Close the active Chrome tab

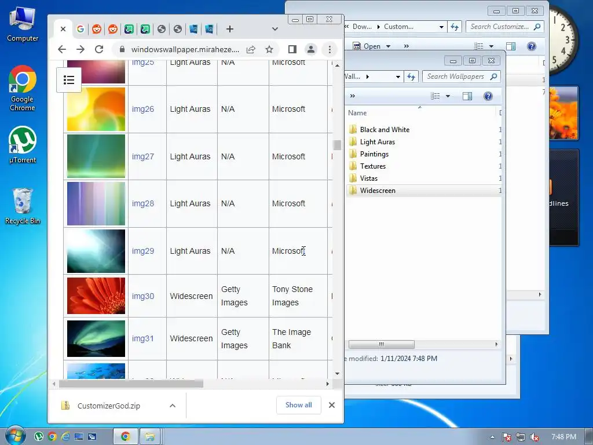[x=63, y=29]
